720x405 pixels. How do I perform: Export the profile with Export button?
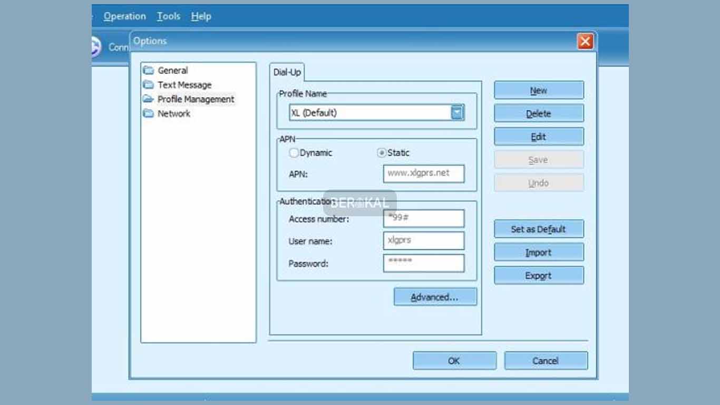pyautogui.click(x=538, y=276)
